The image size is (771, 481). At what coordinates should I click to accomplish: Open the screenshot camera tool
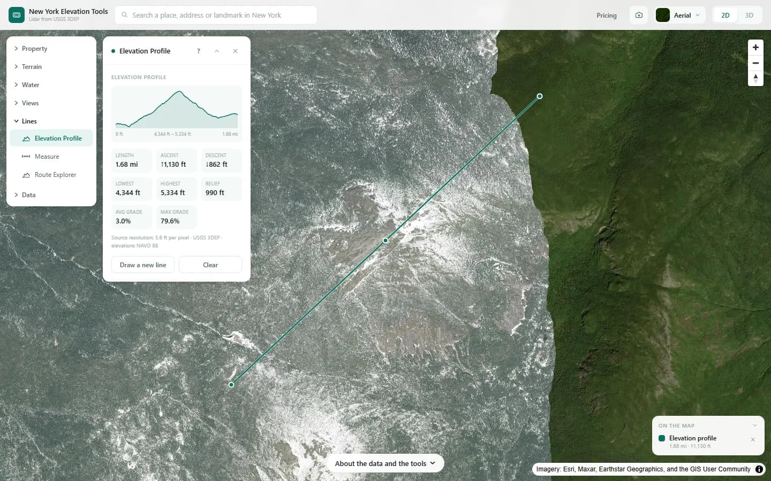click(639, 15)
